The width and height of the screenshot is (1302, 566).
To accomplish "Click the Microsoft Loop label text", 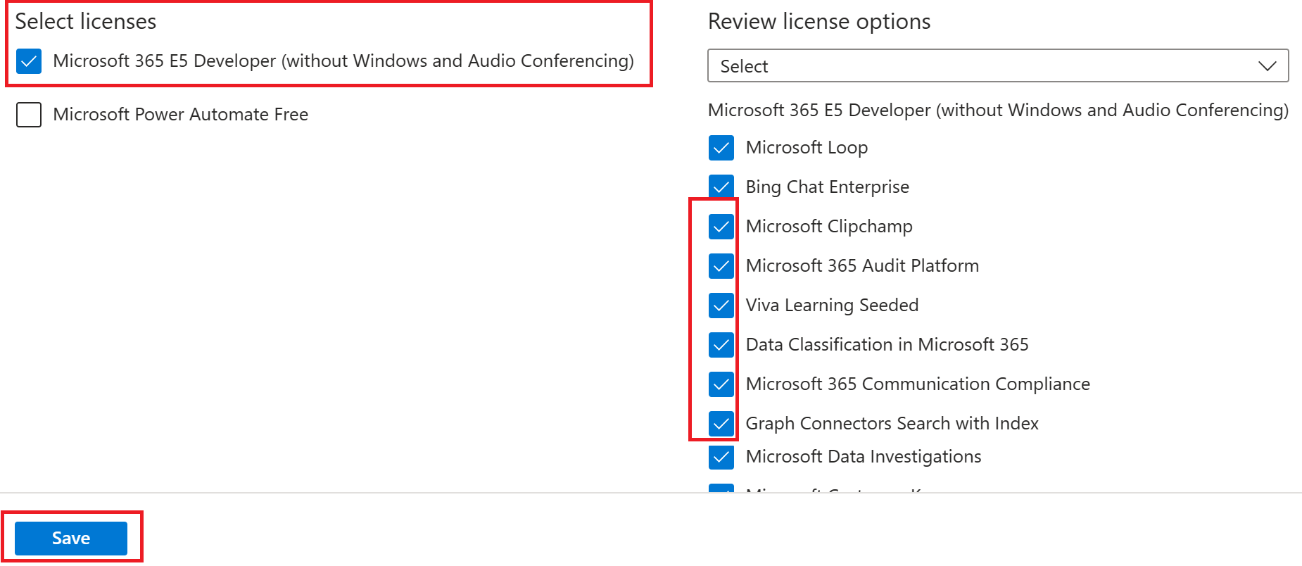I will [806, 148].
